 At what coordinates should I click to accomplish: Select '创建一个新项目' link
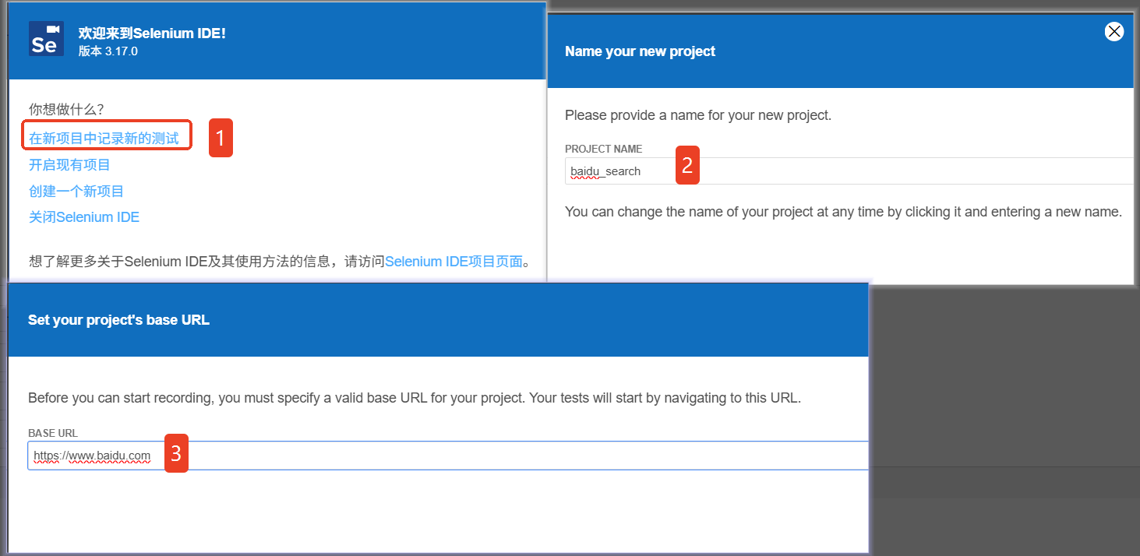tap(76, 192)
